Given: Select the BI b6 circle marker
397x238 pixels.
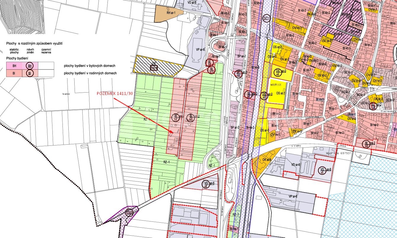Looking at the screenshot, I should point(249,95).
